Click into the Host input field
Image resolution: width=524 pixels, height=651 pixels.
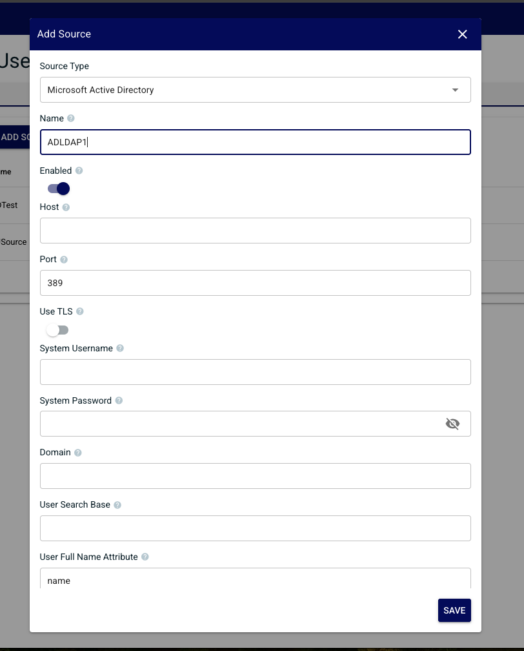[255, 231]
